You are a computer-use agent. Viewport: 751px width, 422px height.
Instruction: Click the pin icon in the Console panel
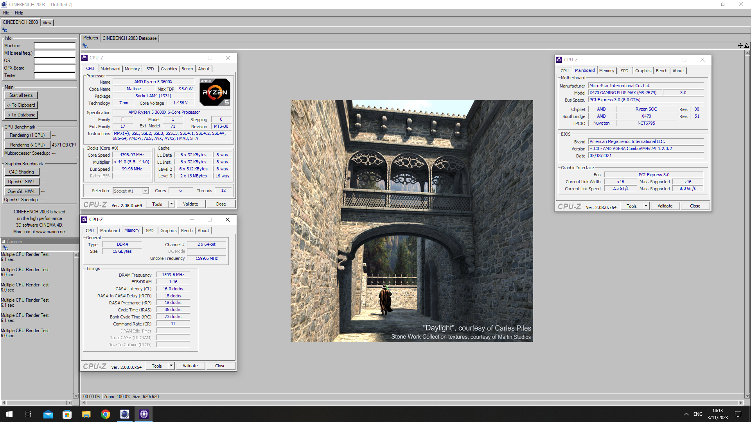pos(5,248)
